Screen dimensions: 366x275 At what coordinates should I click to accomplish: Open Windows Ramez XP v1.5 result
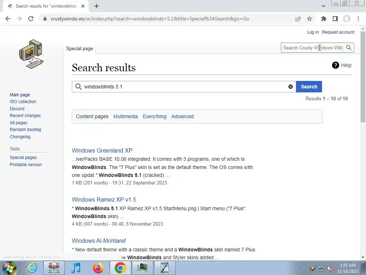[104, 199]
